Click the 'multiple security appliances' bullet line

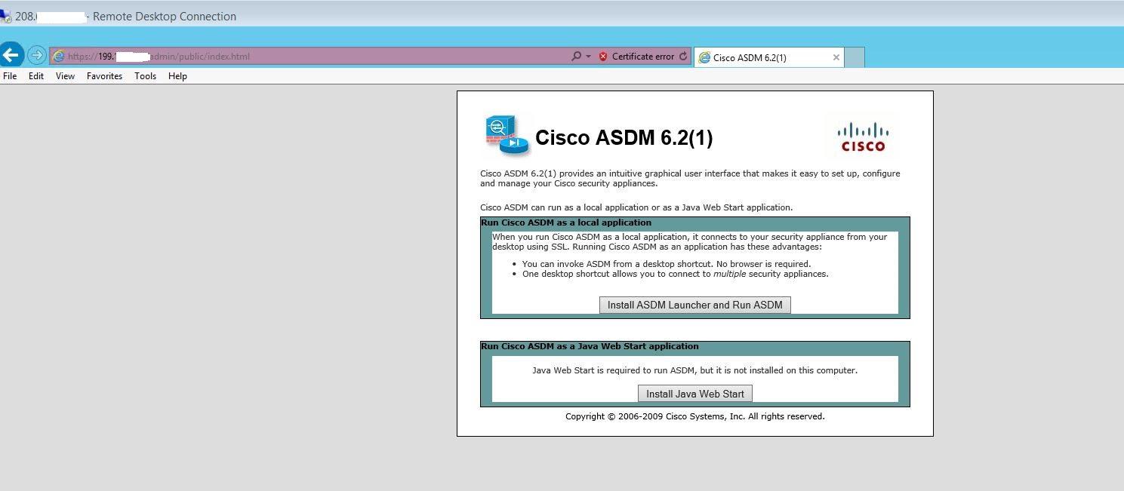[676, 274]
